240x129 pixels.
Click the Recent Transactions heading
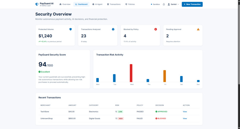pyautogui.click(x=50, y=97)
